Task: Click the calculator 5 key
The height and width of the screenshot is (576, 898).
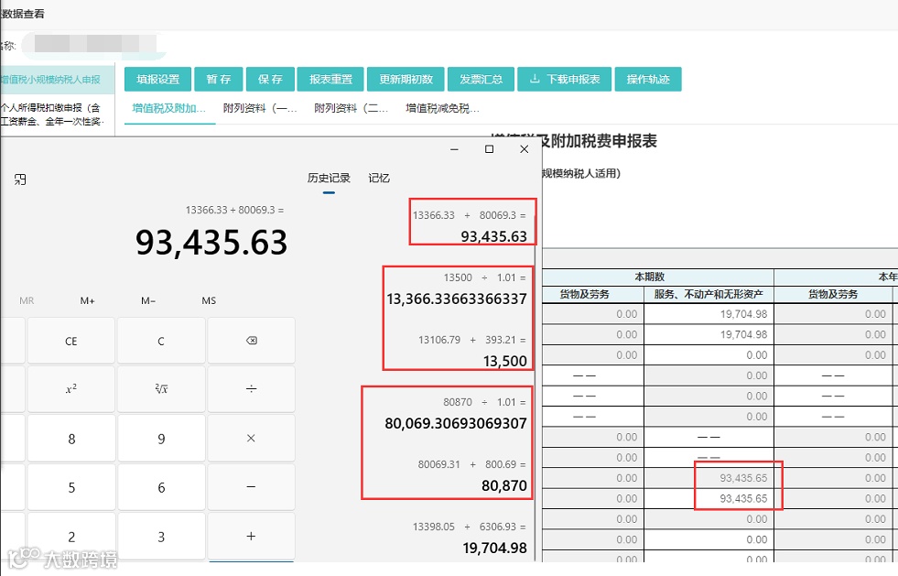Action: click(71, 488)
